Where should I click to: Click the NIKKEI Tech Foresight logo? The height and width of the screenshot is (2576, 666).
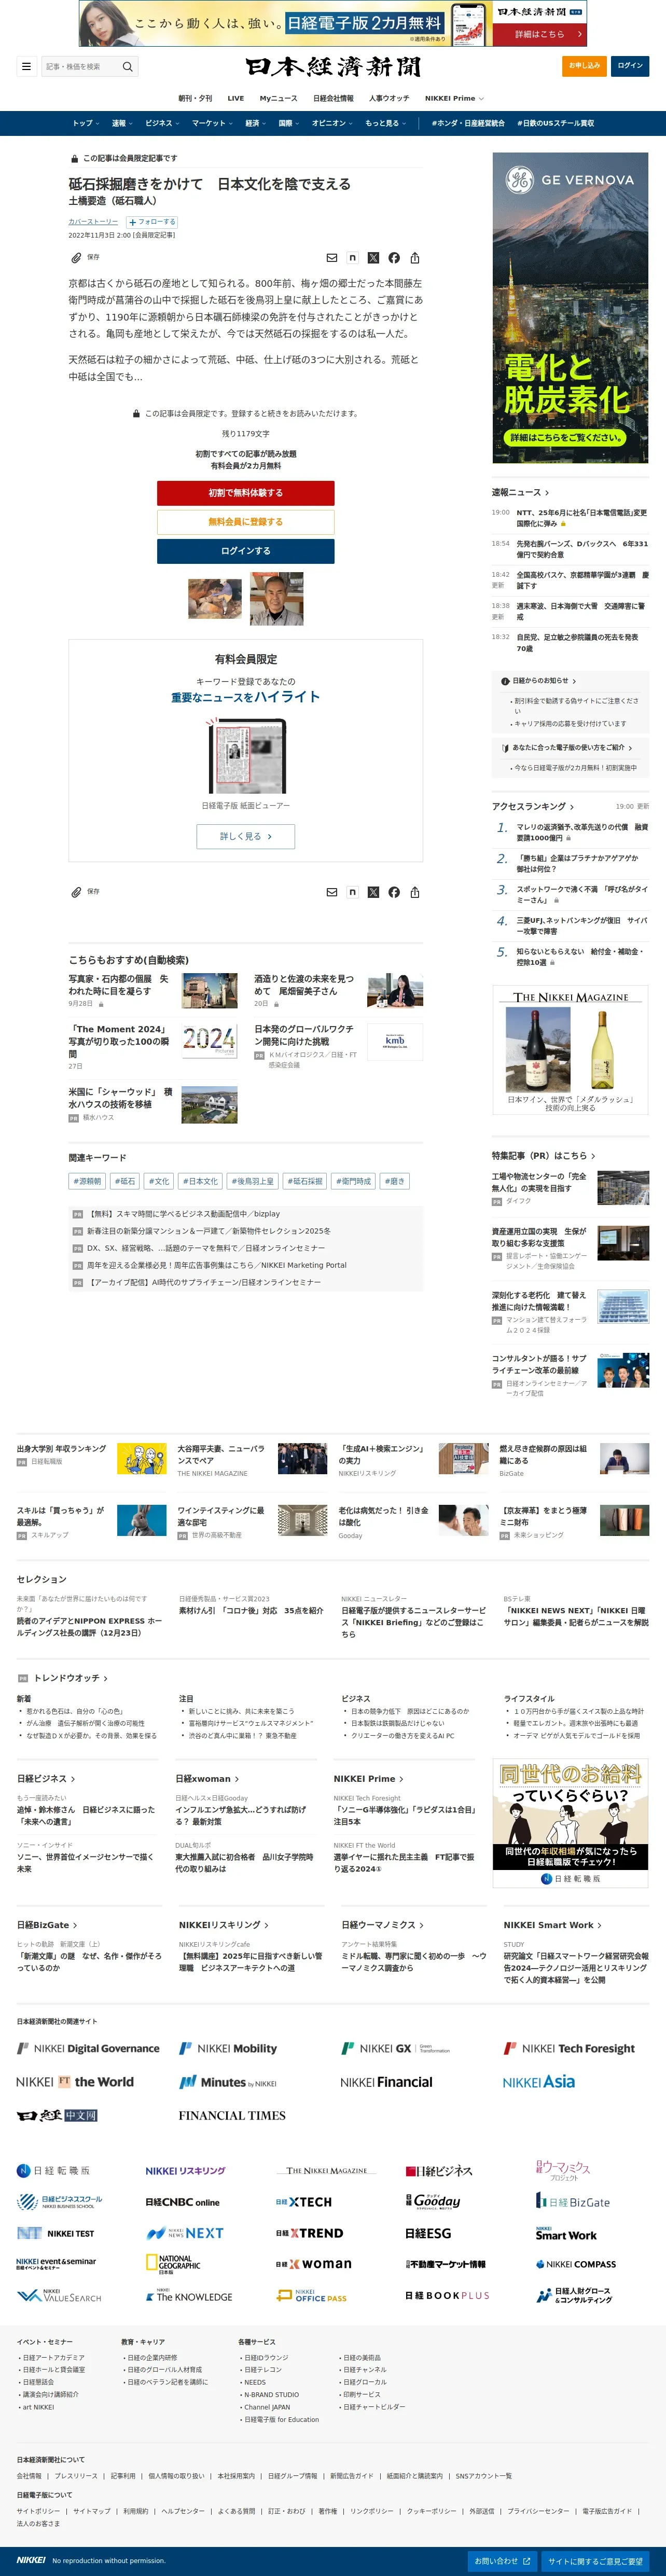pos(569,2049)
